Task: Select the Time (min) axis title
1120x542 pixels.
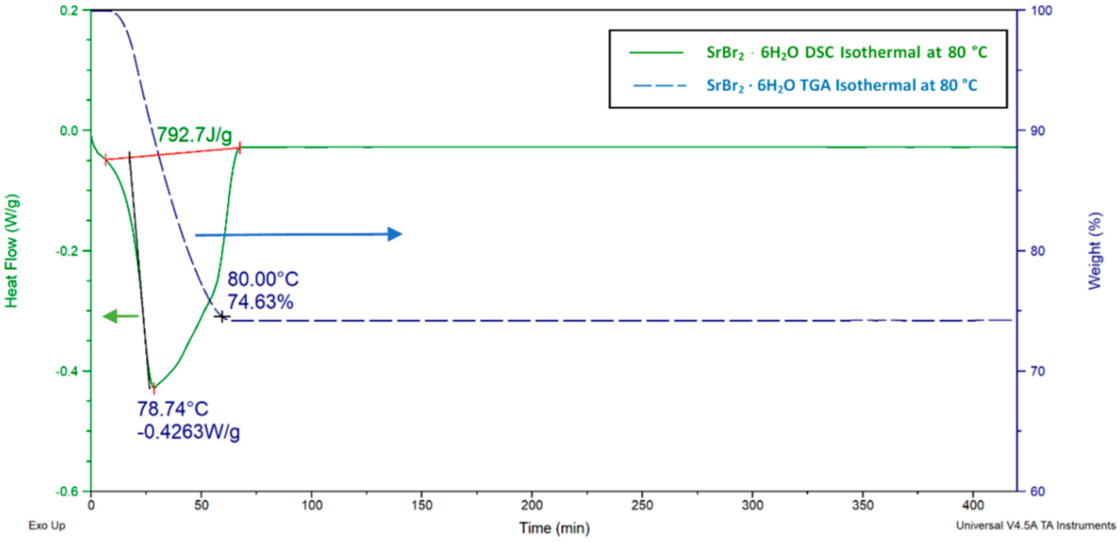Action: click(554, 528)
